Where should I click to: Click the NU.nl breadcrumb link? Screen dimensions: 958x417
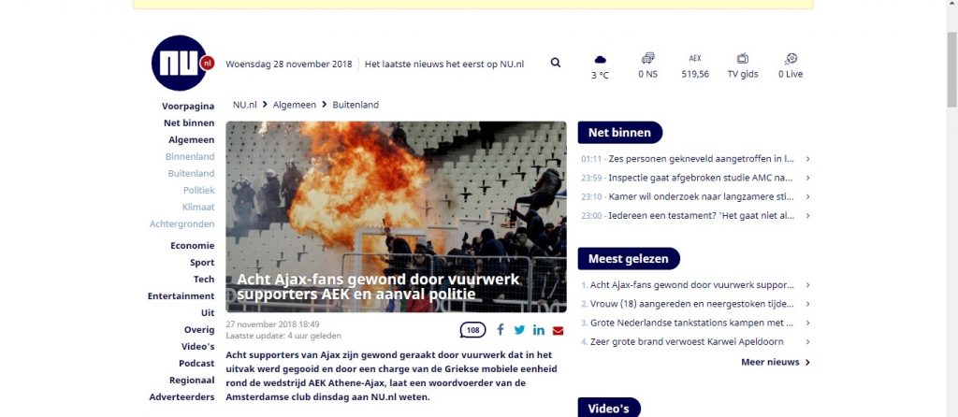point(244,105)
